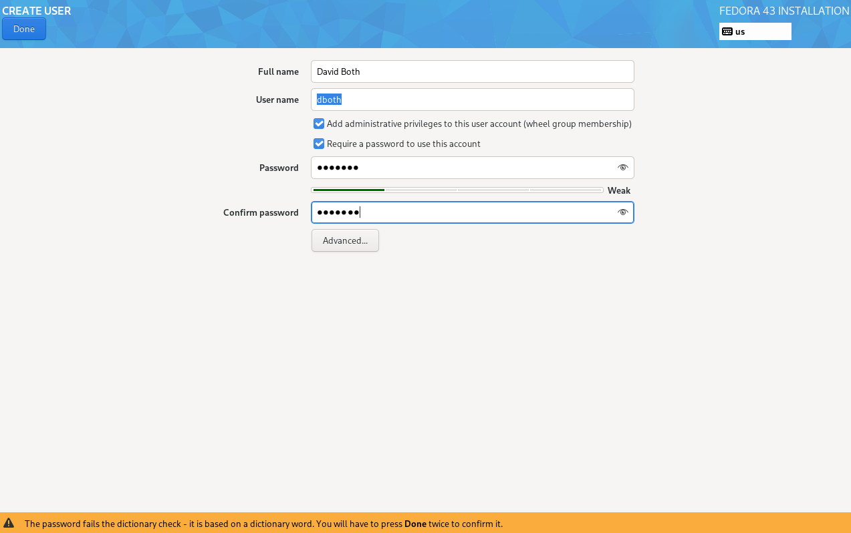The height and width of the screenshot is (533, 851).
Task: Click the warning triangle icon
Action: pyautogui.click(x=9, y=524)
